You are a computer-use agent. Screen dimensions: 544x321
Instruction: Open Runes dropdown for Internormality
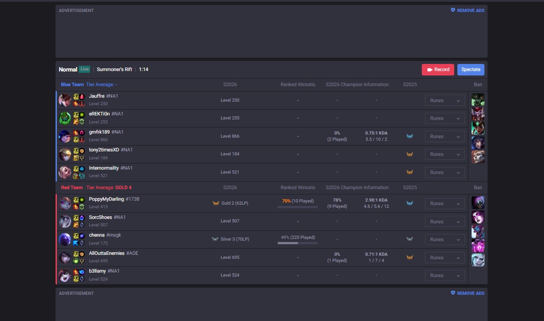tap(445, 172)
